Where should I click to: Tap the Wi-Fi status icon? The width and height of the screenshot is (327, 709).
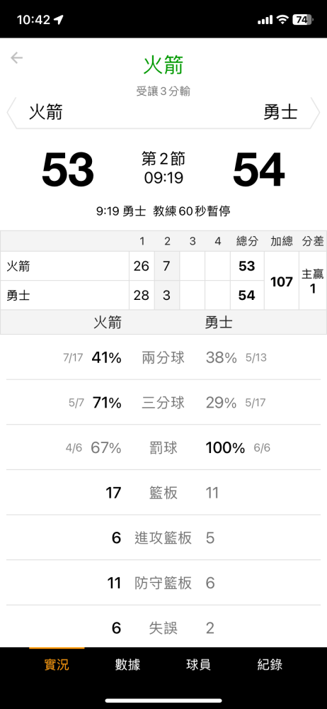pyautogui.click(x=282, y=19)
